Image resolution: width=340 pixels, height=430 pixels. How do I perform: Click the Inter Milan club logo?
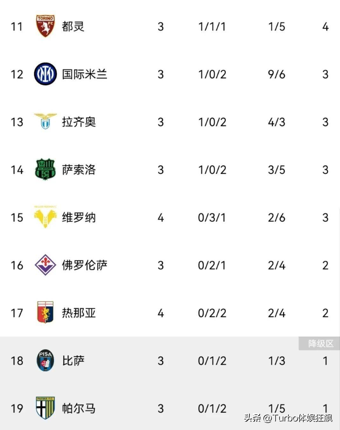45,74
